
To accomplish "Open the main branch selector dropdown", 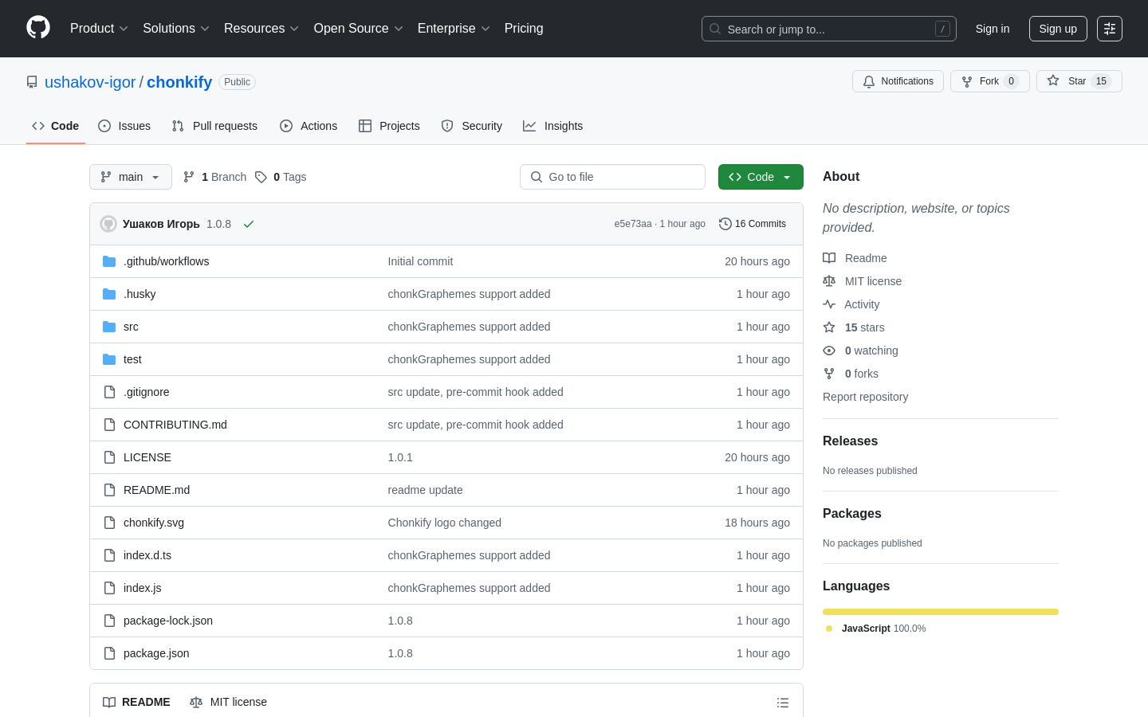I will 131,177.
